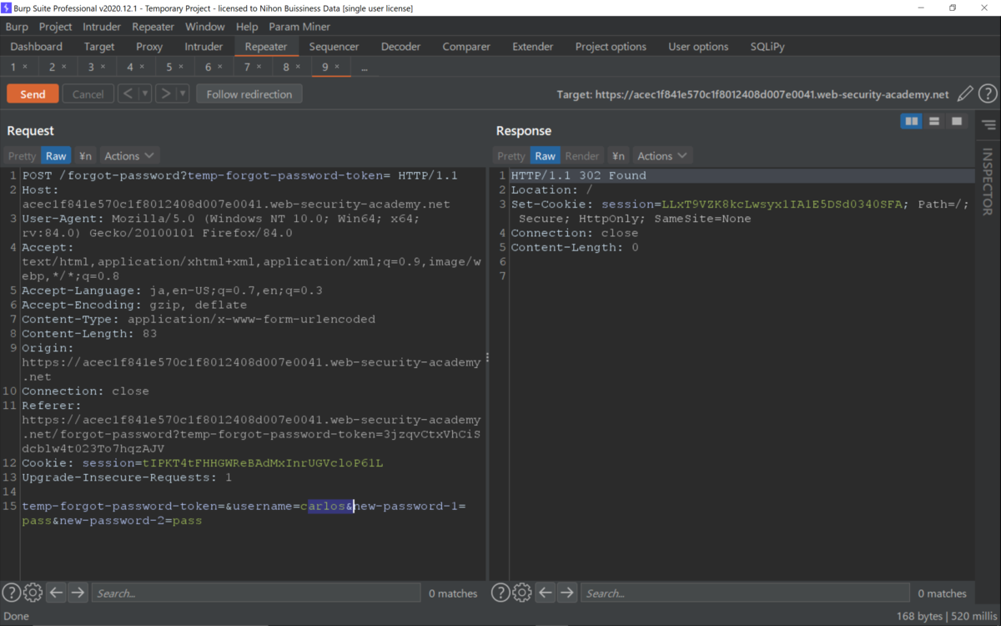Close Repeater tab 1
Viewport: 1001px width, 626px height.
[25, 67]
